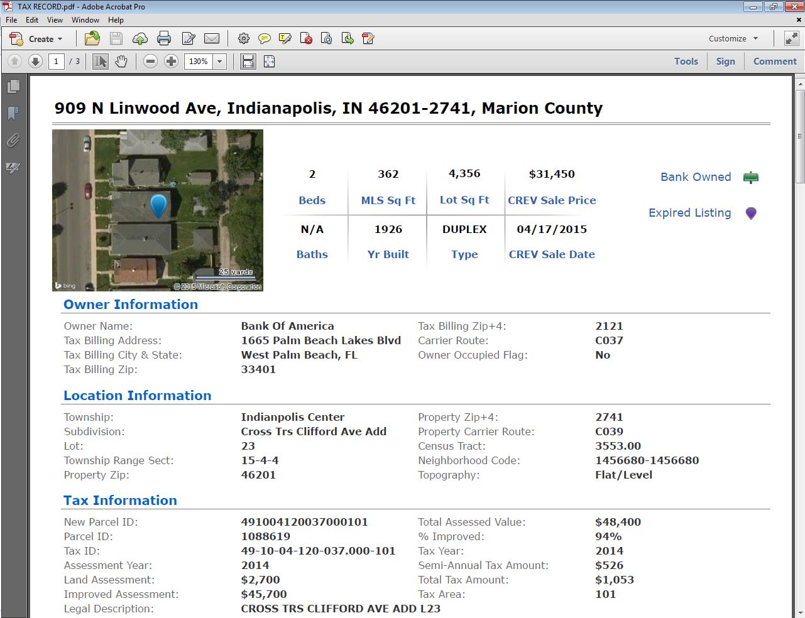
Task: Click the upload to cloud icon
Action: click(x=140, y=39)
